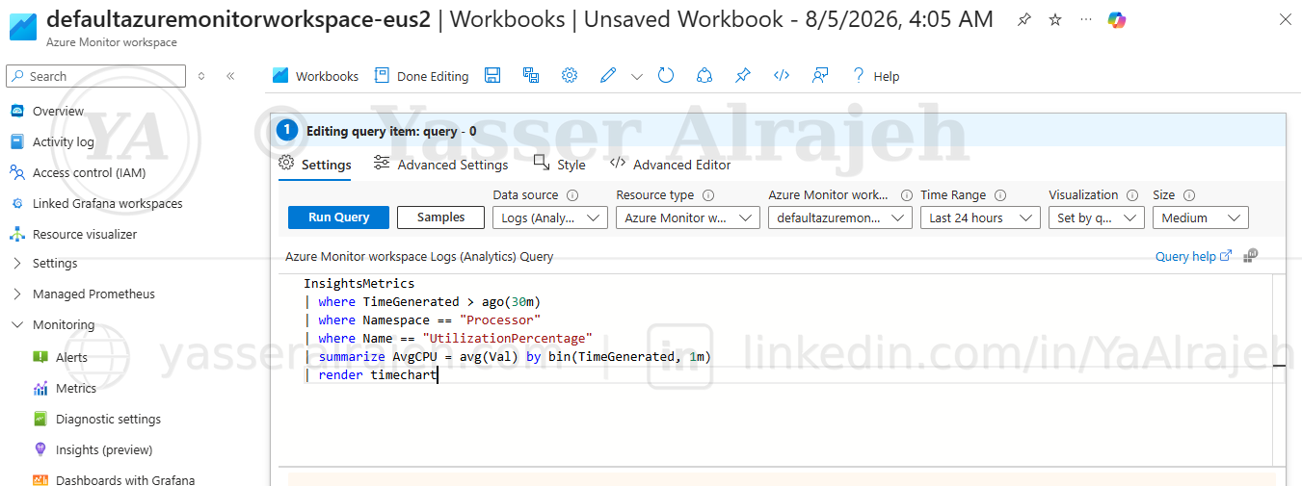
Task: Refresh the workbook with the circular arrow
Action: click(666, 75)
